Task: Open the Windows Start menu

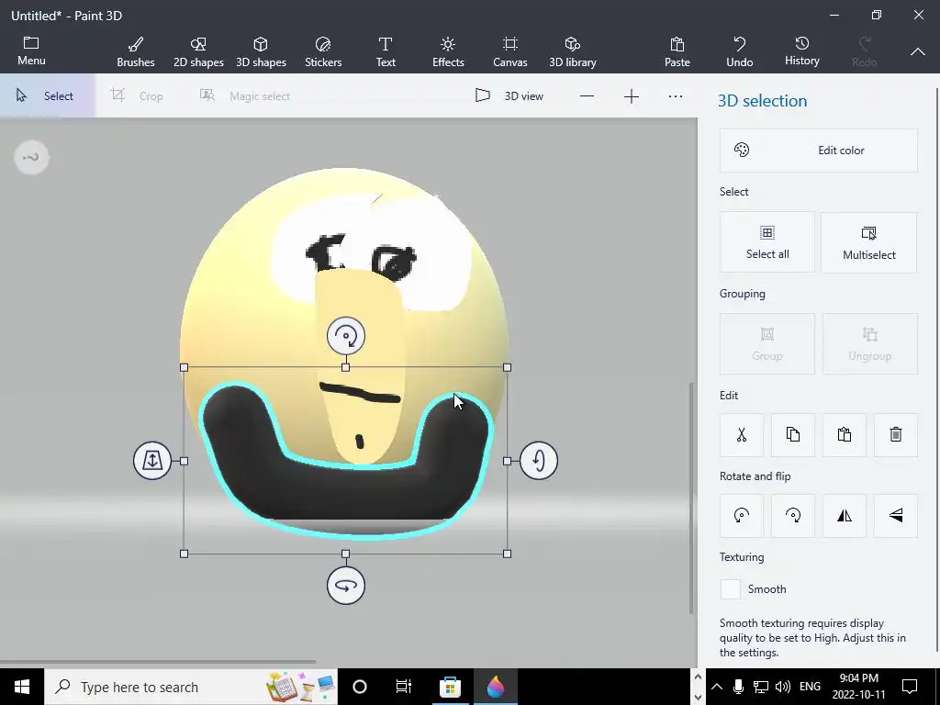Action: (22, 687)
